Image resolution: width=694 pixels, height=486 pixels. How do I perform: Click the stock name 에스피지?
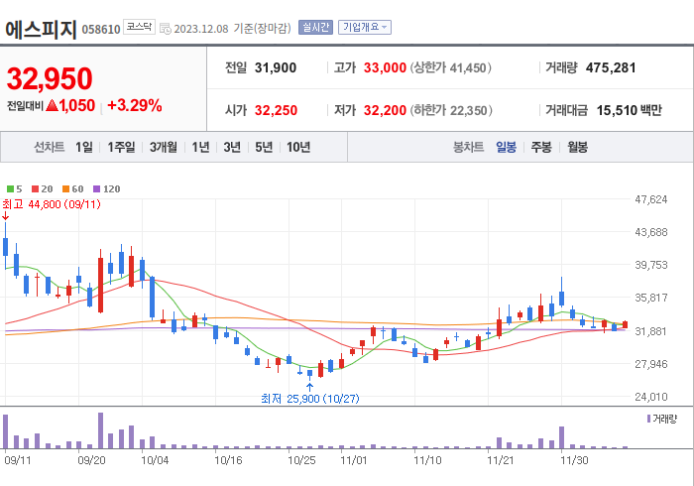[41, 29]
